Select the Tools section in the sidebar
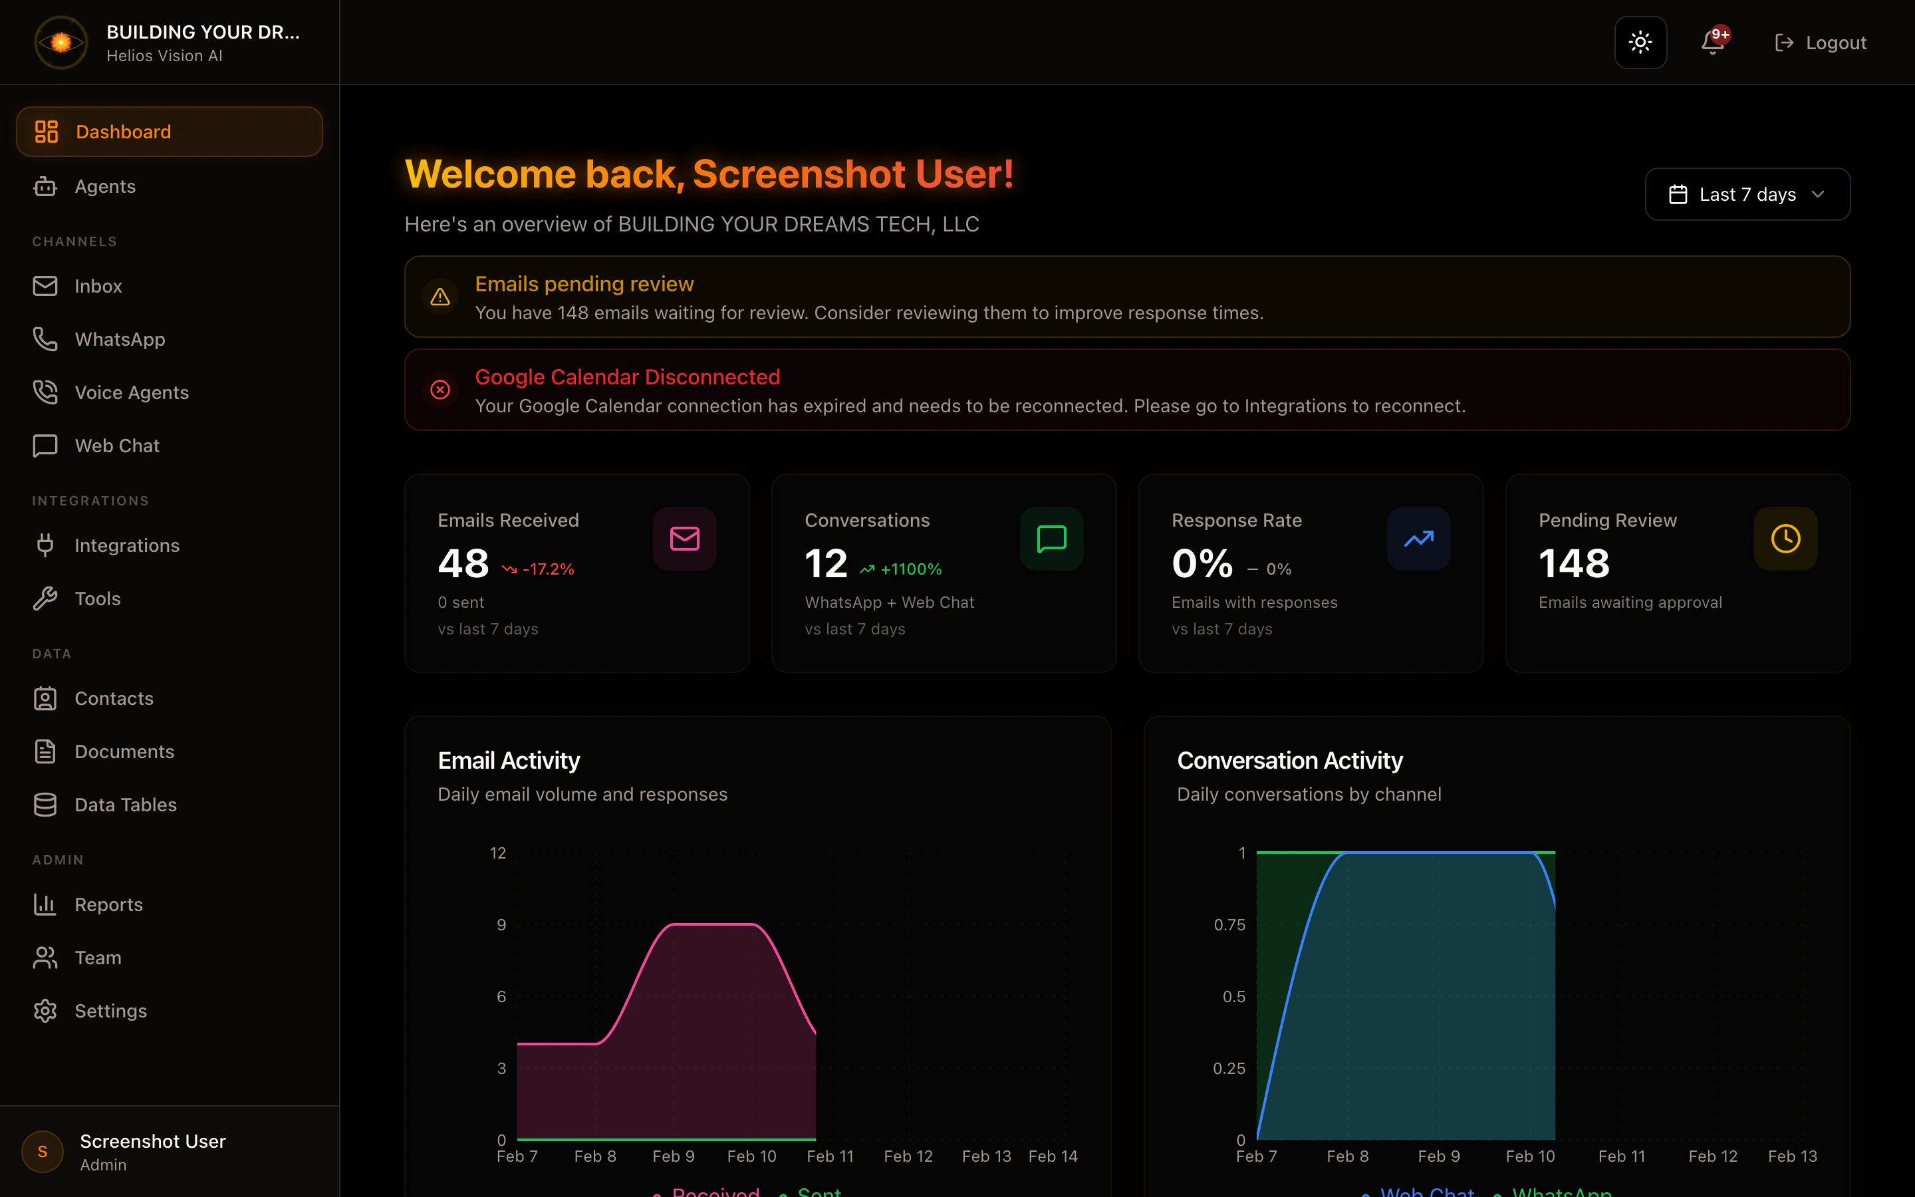 [97, 598]
